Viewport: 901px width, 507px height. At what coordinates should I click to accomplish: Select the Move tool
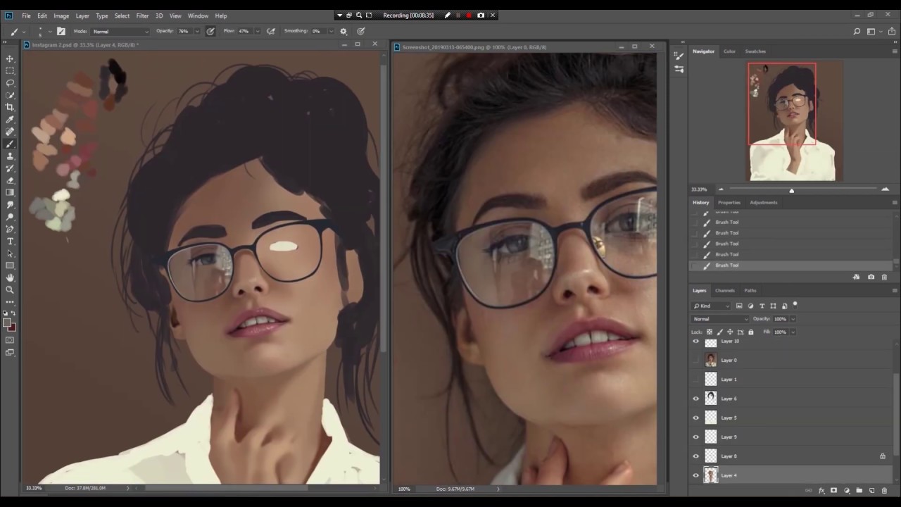click(10, 58)
